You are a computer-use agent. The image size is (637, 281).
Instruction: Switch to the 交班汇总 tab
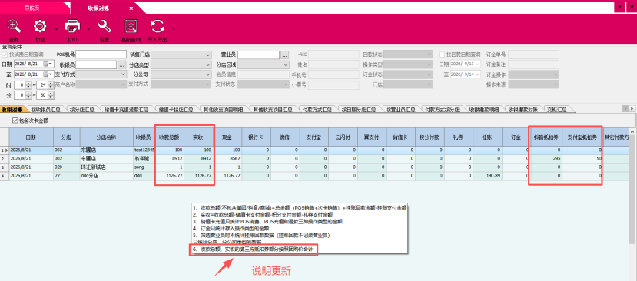pyautogui.click(x=556, y=110)
